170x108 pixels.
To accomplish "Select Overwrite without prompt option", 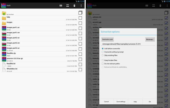I will point(113,52).
